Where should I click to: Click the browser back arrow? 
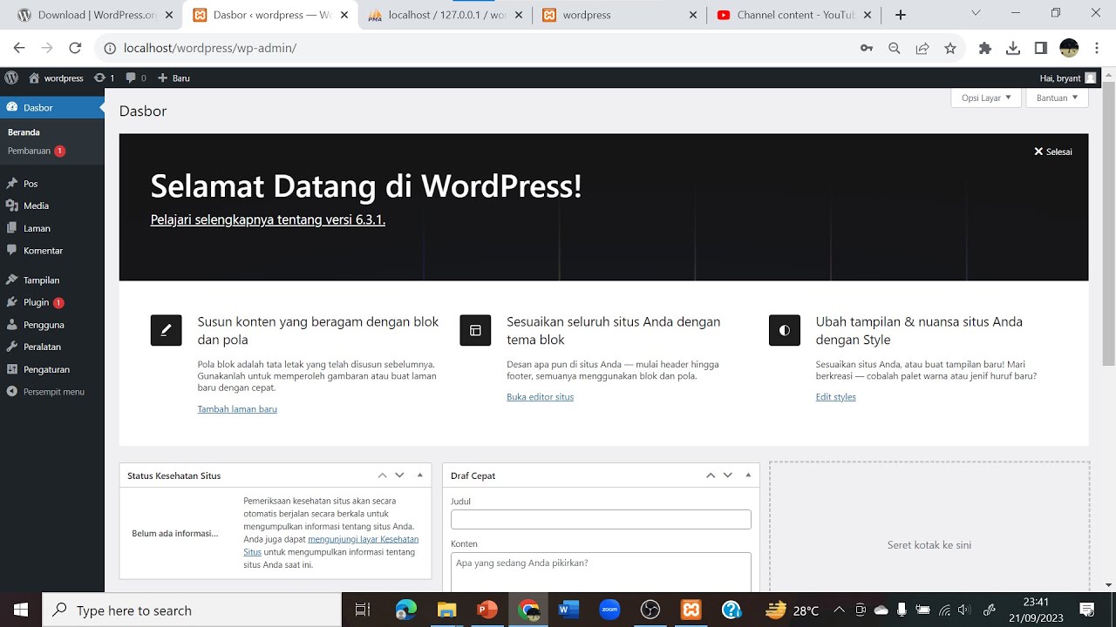[19, 48]
